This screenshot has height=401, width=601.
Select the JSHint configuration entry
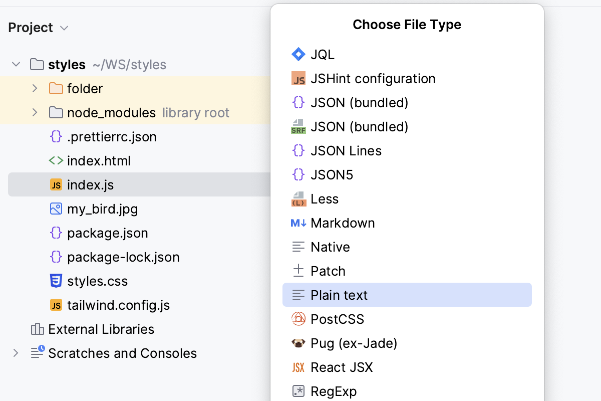click(x=373, y=78)
